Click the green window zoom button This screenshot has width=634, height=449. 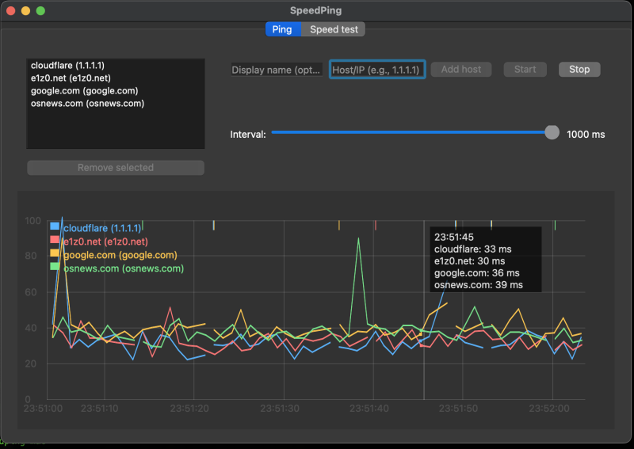(40, 11)
